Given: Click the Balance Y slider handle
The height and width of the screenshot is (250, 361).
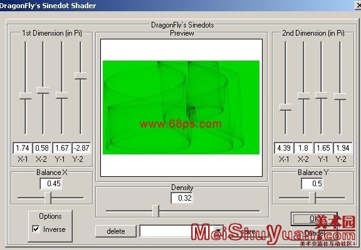Looking at the screenshot, I should coord(312,197).
